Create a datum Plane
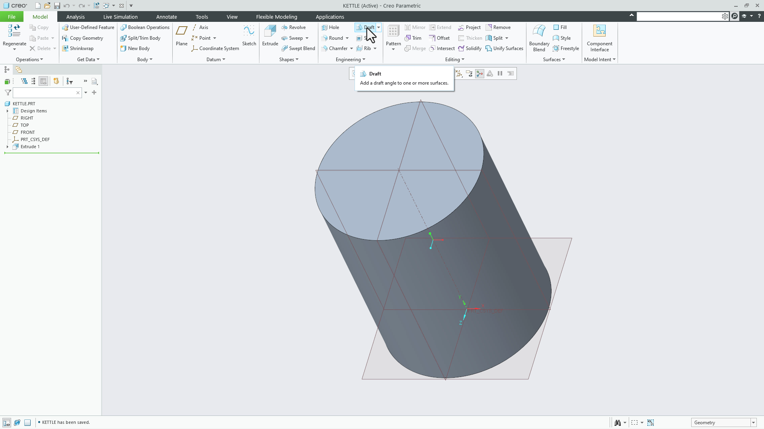Viewport: 764px width, 429px height. (x=181, y=36)
